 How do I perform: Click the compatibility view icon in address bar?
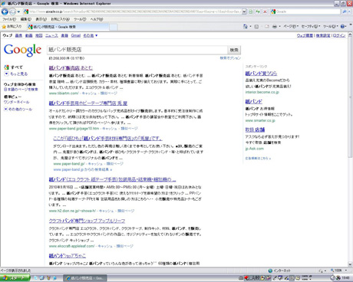251,11
